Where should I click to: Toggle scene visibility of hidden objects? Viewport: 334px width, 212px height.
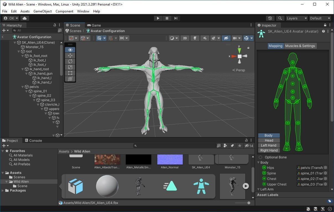[226, 38]
